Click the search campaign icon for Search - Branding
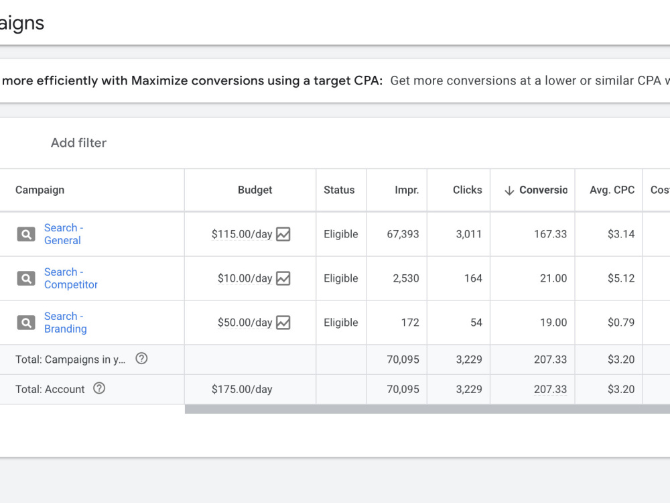The image size is (670, 503). (26, 323)
